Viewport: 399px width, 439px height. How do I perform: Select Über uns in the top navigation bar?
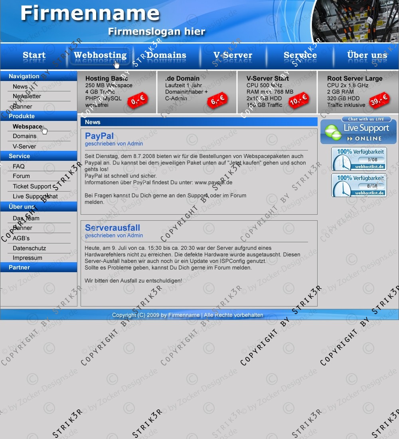click(367, 55)
